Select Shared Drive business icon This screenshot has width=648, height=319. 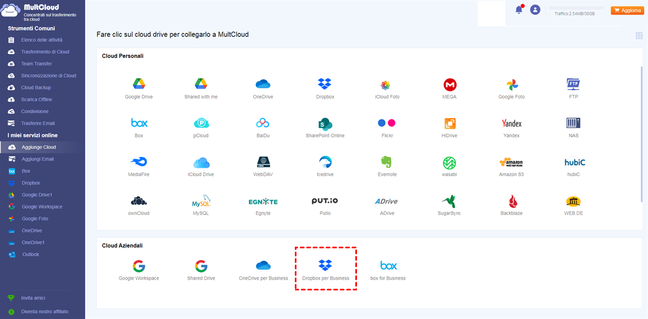[x=201, y=266]
